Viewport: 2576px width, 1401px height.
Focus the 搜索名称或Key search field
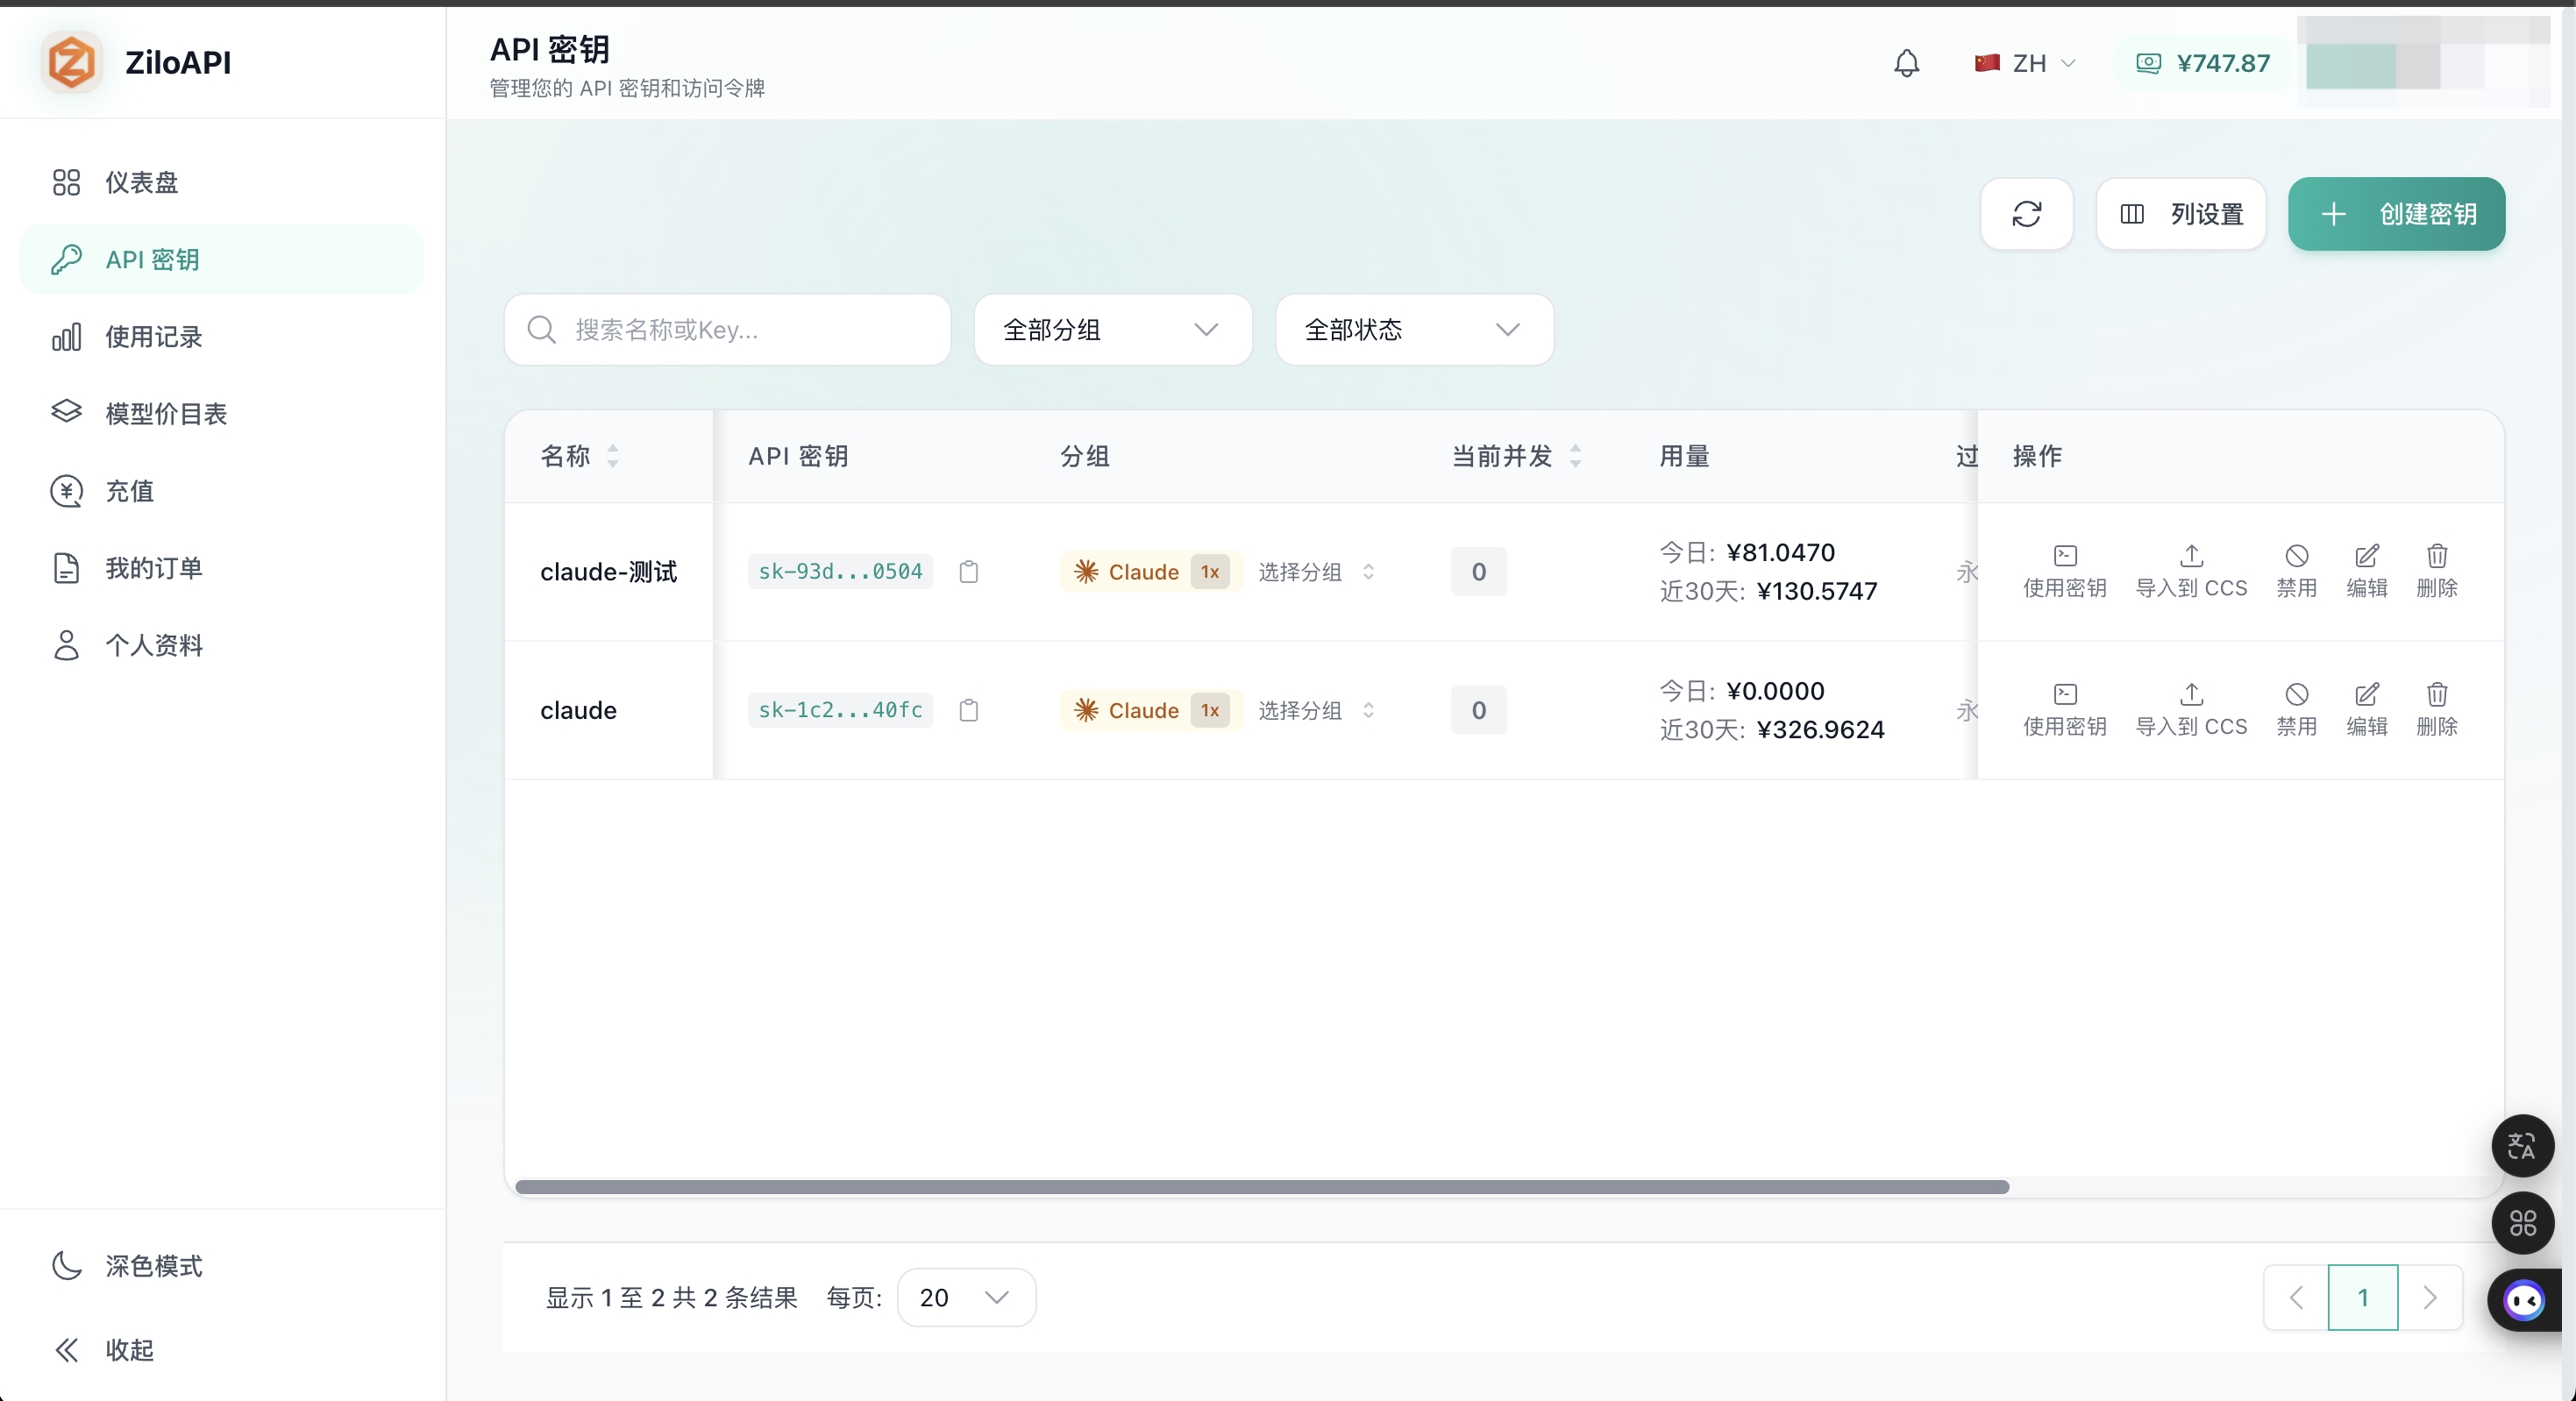coord(727,330)
